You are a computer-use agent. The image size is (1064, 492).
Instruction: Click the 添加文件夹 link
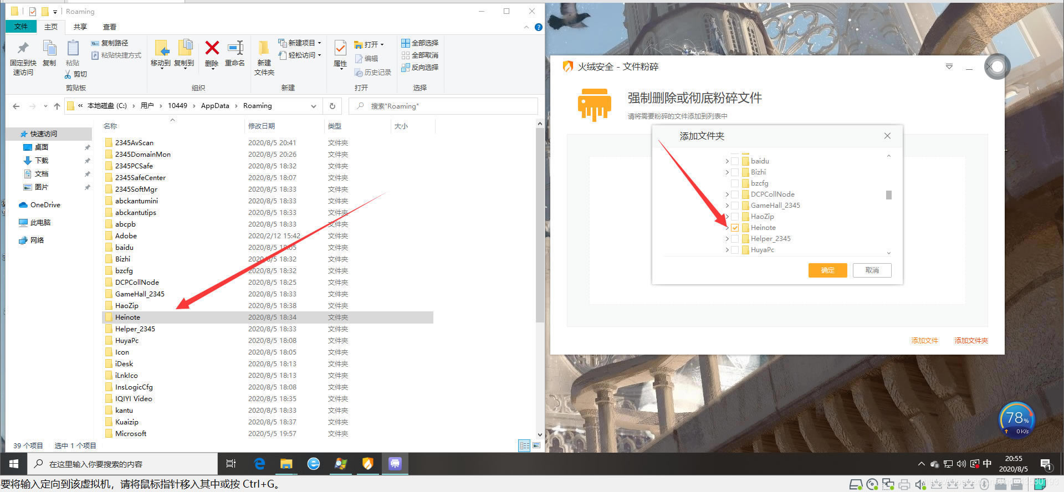click(971, 341)
